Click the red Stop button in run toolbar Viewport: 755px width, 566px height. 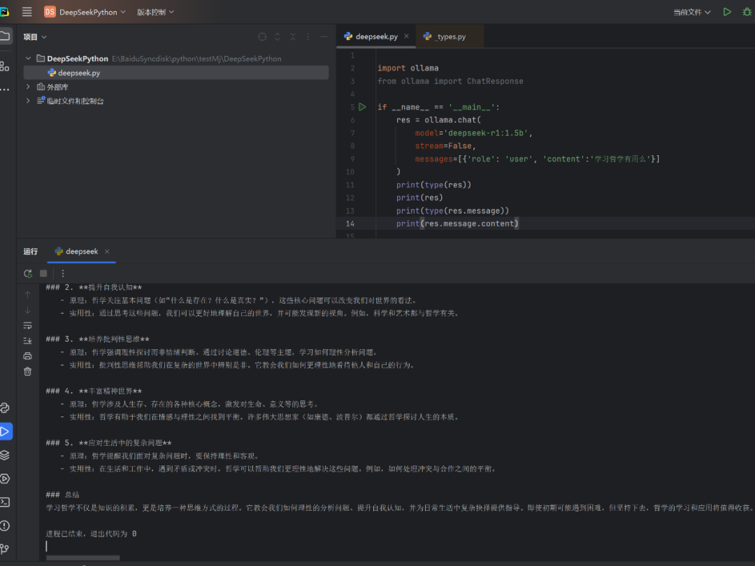tap(43, 273)
